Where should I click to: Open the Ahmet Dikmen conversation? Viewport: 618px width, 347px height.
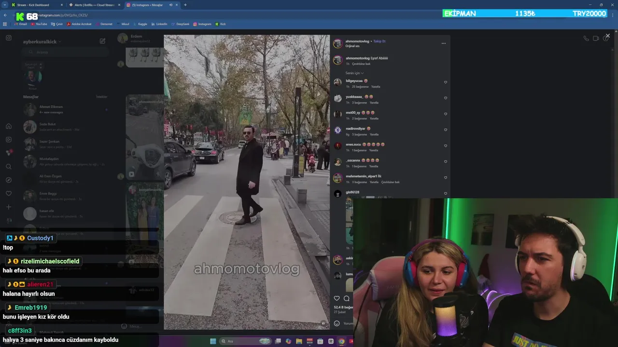[x=65, y=109]
